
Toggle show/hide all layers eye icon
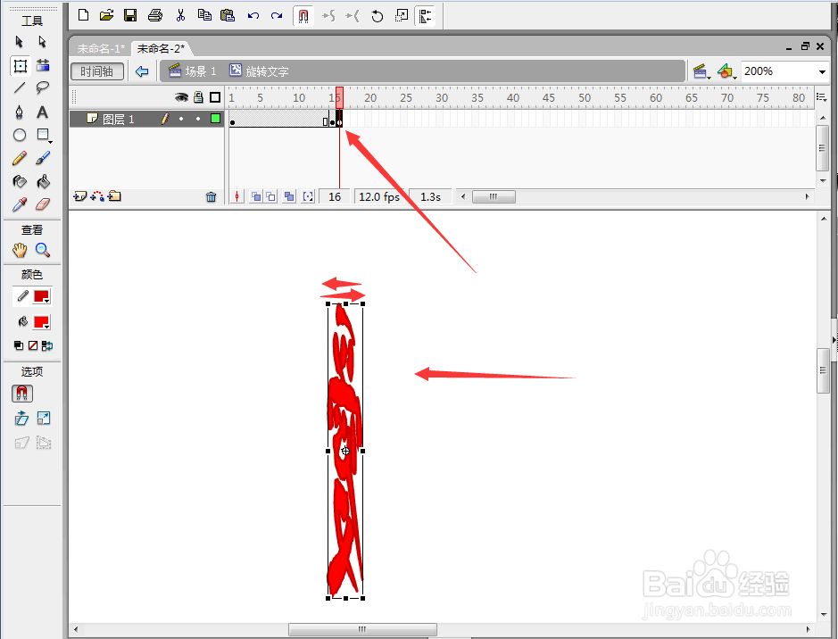coord(182,97)
